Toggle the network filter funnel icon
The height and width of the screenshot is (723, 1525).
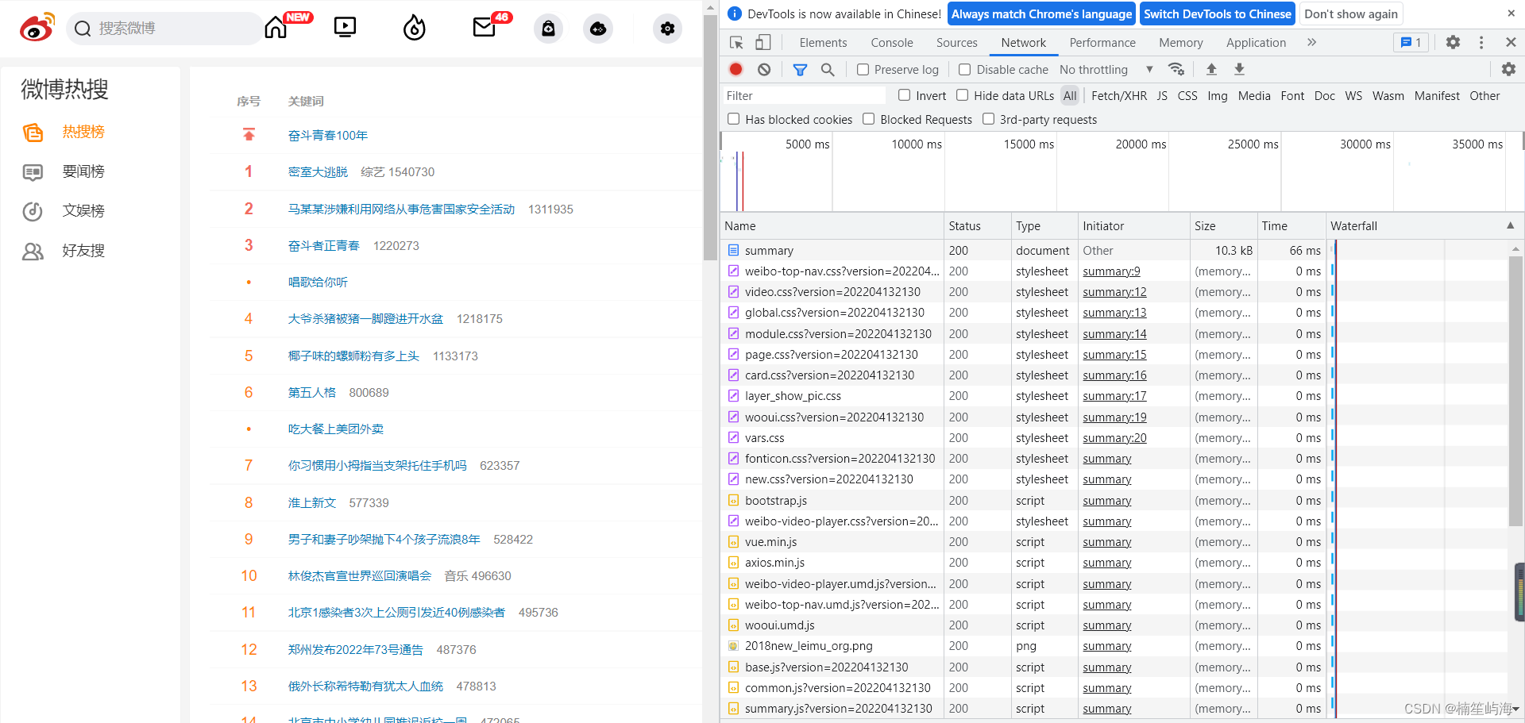coord(800,70)
